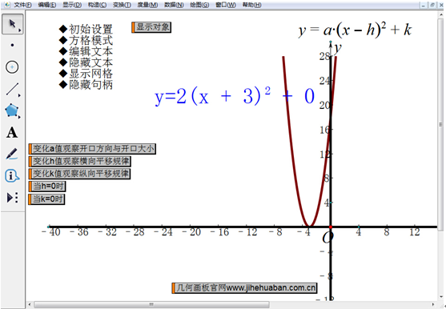446x309 pixels.
Task: Open the 显示(D) menu
Action: pos(72,5)
